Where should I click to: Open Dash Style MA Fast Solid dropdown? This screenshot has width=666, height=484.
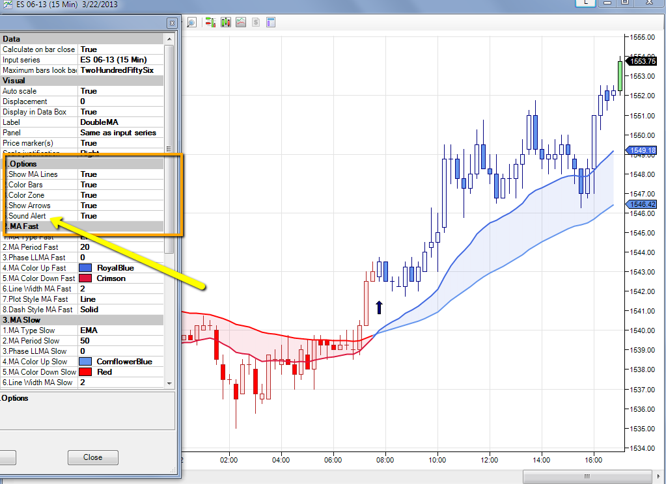(121, 310)
